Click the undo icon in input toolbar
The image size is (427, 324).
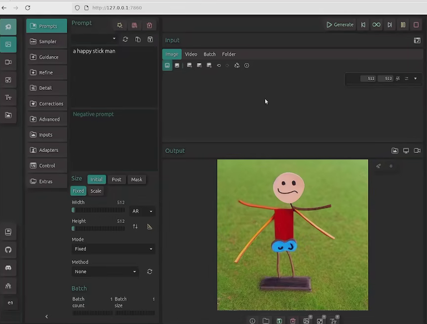(219, 66)
